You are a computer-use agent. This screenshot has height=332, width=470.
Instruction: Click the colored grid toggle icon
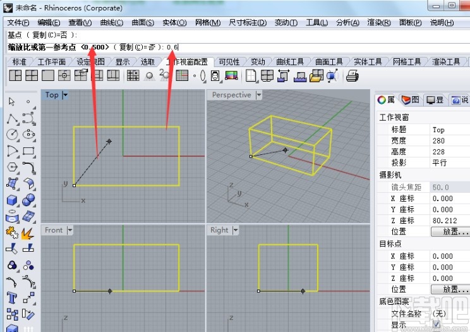point(182,76)
